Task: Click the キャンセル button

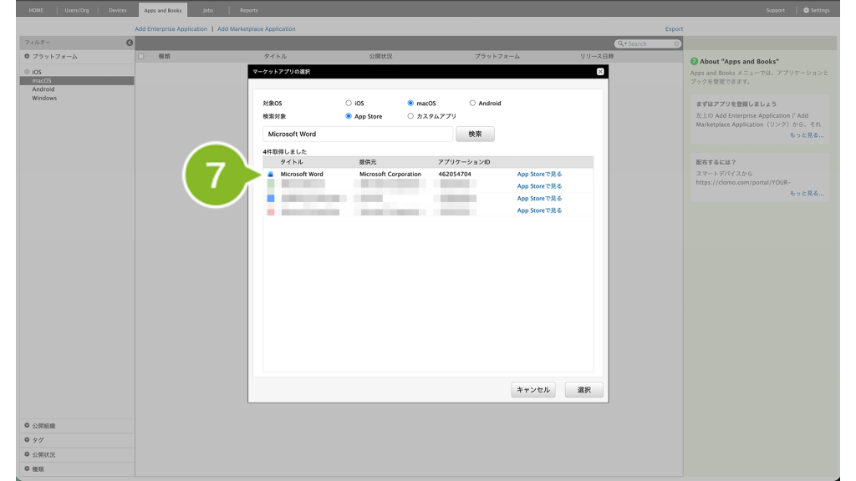Action: pos(533,389)
